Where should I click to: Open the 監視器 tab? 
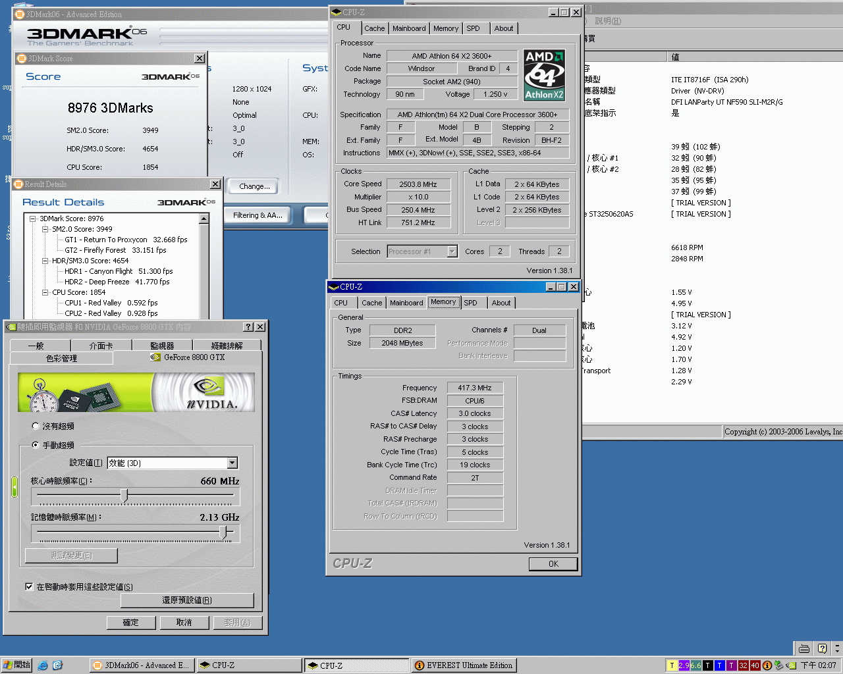pyautogui.click(x=162, y=346)
